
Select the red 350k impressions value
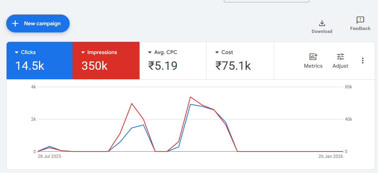pos(95,66)
